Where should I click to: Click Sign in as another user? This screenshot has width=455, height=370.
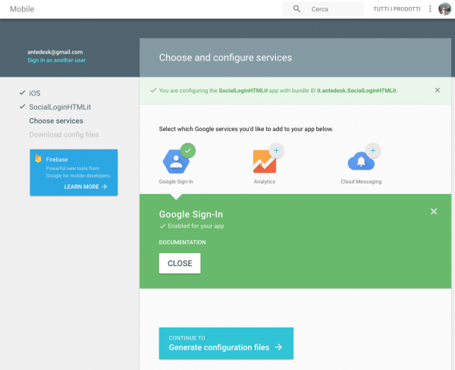57,60
